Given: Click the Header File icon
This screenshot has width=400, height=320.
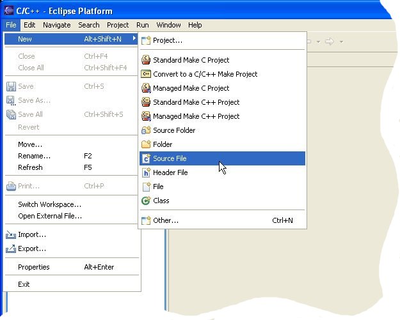Looking at the screenshot, I should tap(146, 172).
